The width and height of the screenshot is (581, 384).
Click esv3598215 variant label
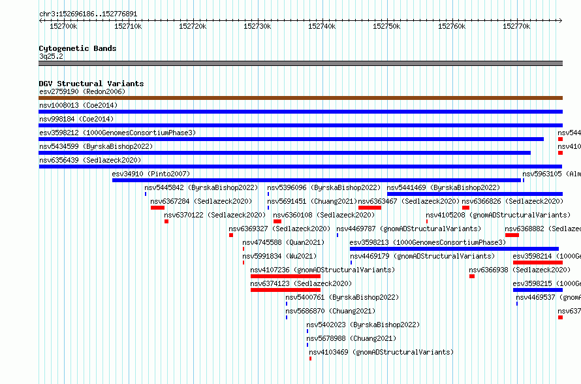(x=547, y=283)
